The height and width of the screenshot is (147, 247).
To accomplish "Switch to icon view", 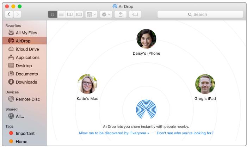I will [53, 14].
